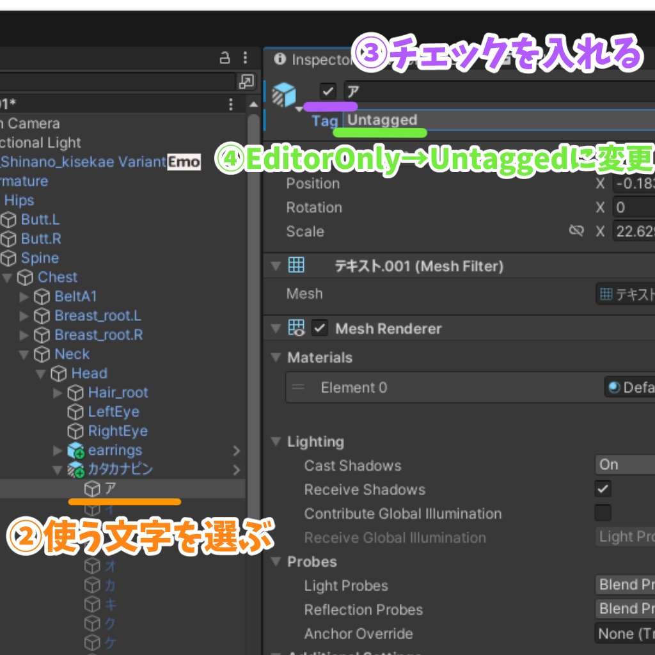This screenshot has width=655, height=655.
Task: Click the Rotation X value field
Action: click(634, 207)
